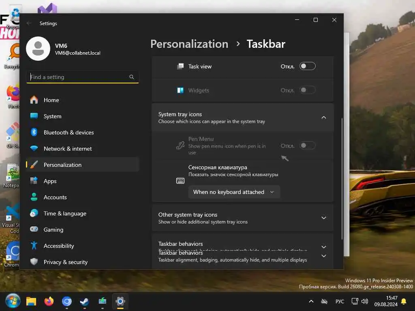This screenshot has height=311, width=415.
Task: Open Chromium from the taskbar
Action: pos(67,301)
